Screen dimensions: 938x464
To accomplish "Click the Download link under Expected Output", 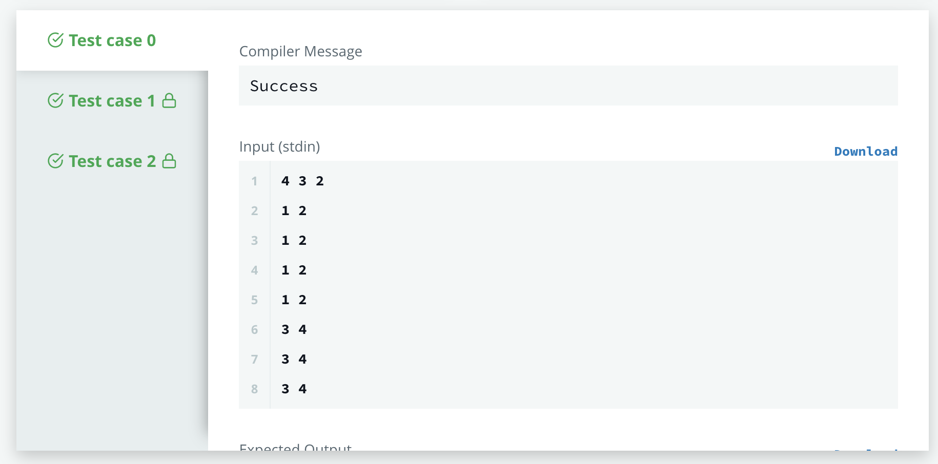I will 865,452.
